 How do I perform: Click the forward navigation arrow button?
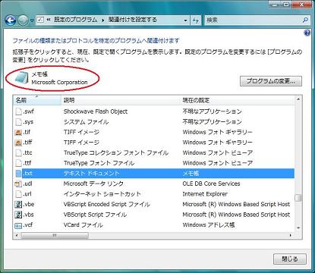pyautogui.click(x=23, y=20)
